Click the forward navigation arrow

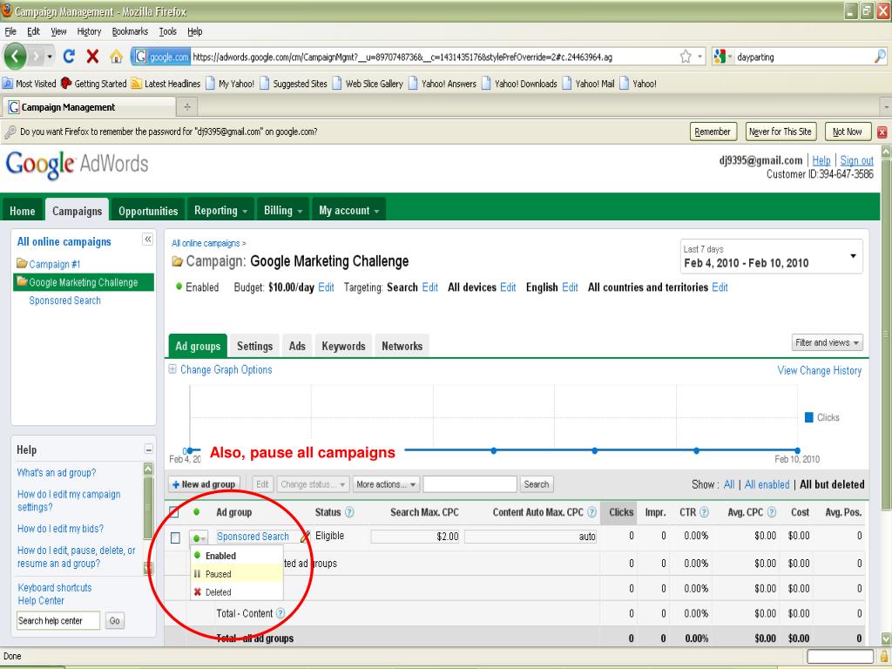click(x=37, y=57)
